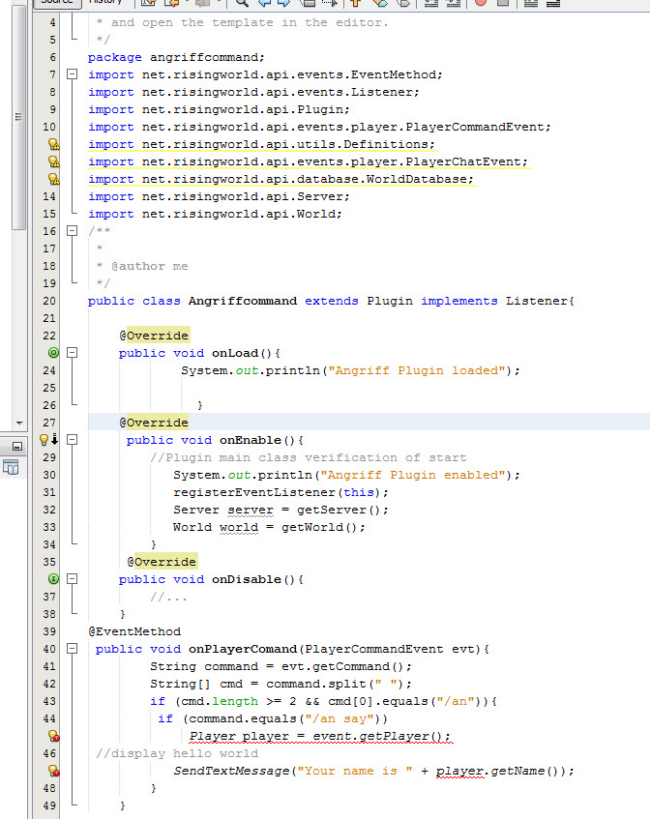Click underlined PlayerChatEvent import text
The width and height of the screenshot is (650, 819).
[308, 161]
